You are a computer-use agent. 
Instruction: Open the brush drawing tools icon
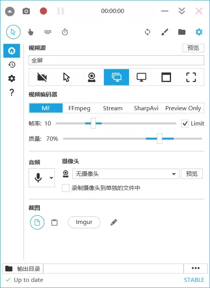tap(165, 32)
